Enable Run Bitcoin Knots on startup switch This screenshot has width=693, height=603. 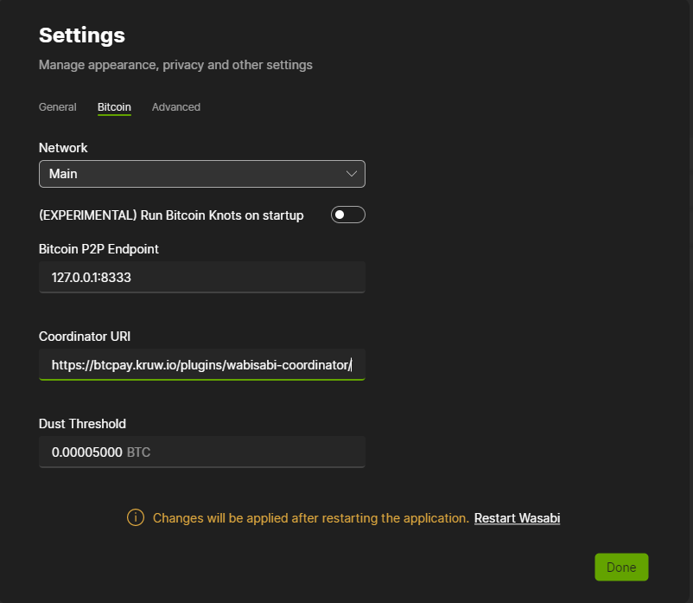(347, 215)
